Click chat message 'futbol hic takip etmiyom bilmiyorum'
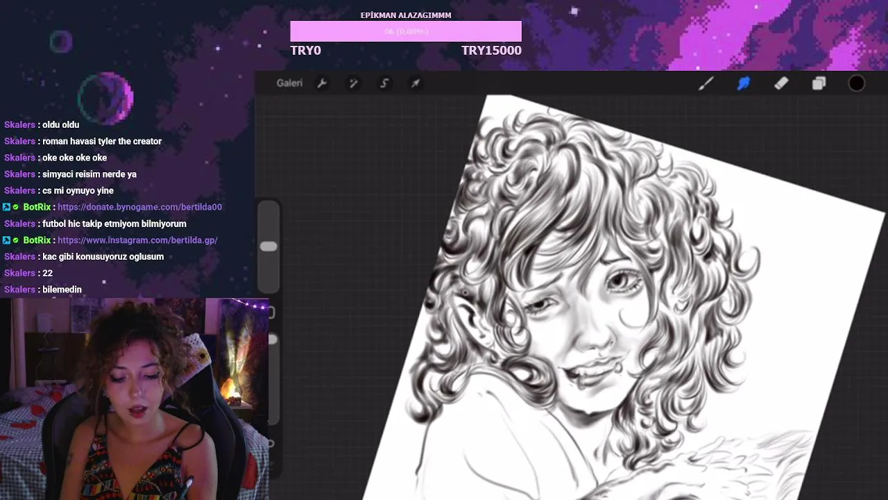 114,224
